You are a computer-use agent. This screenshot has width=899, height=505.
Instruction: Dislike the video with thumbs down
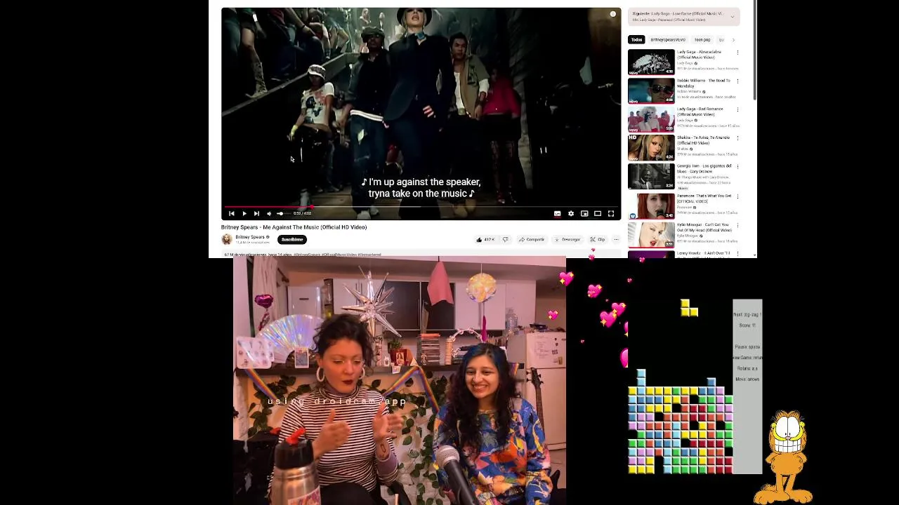click(505, 239)
